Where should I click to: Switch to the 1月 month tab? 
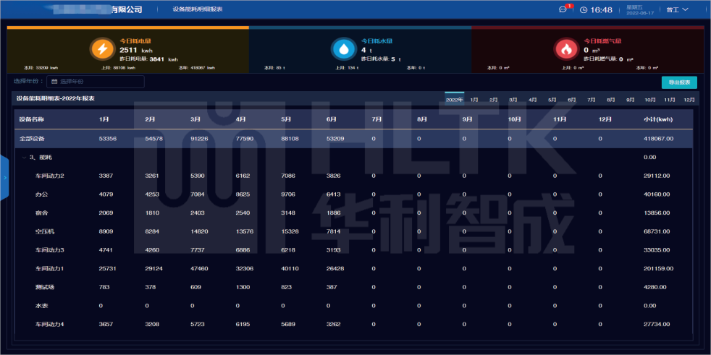point(474,99)
